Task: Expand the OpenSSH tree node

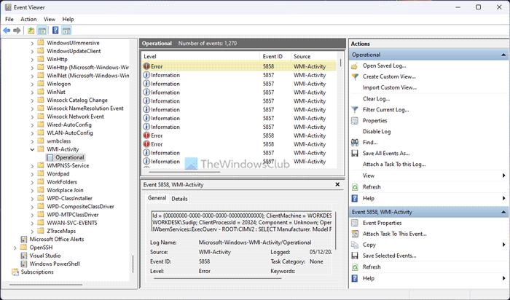Action: click(15, 248)
